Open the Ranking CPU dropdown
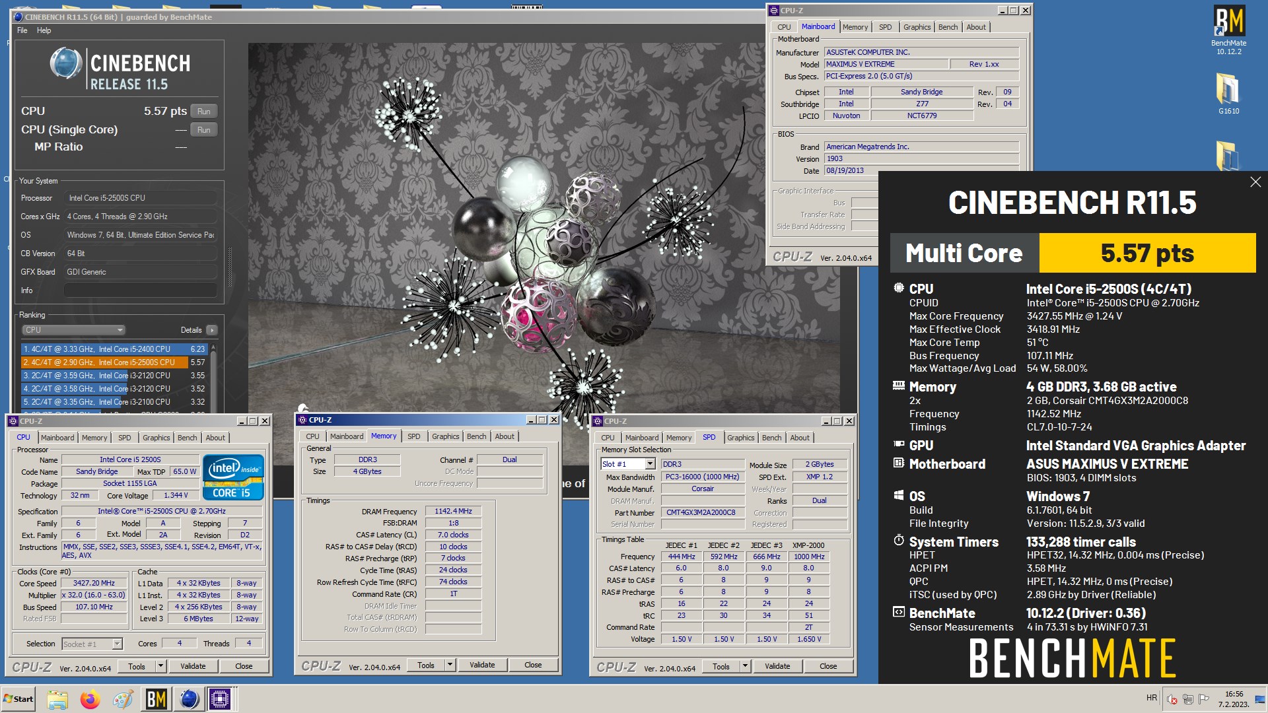The width and height of the screenshot is (1268, 713). click(x=74, y=330)
